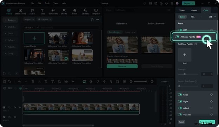This screenshot has width=219, height=127.
Task: Click the LUT keyframe diamond
Action: pos(212,30)
